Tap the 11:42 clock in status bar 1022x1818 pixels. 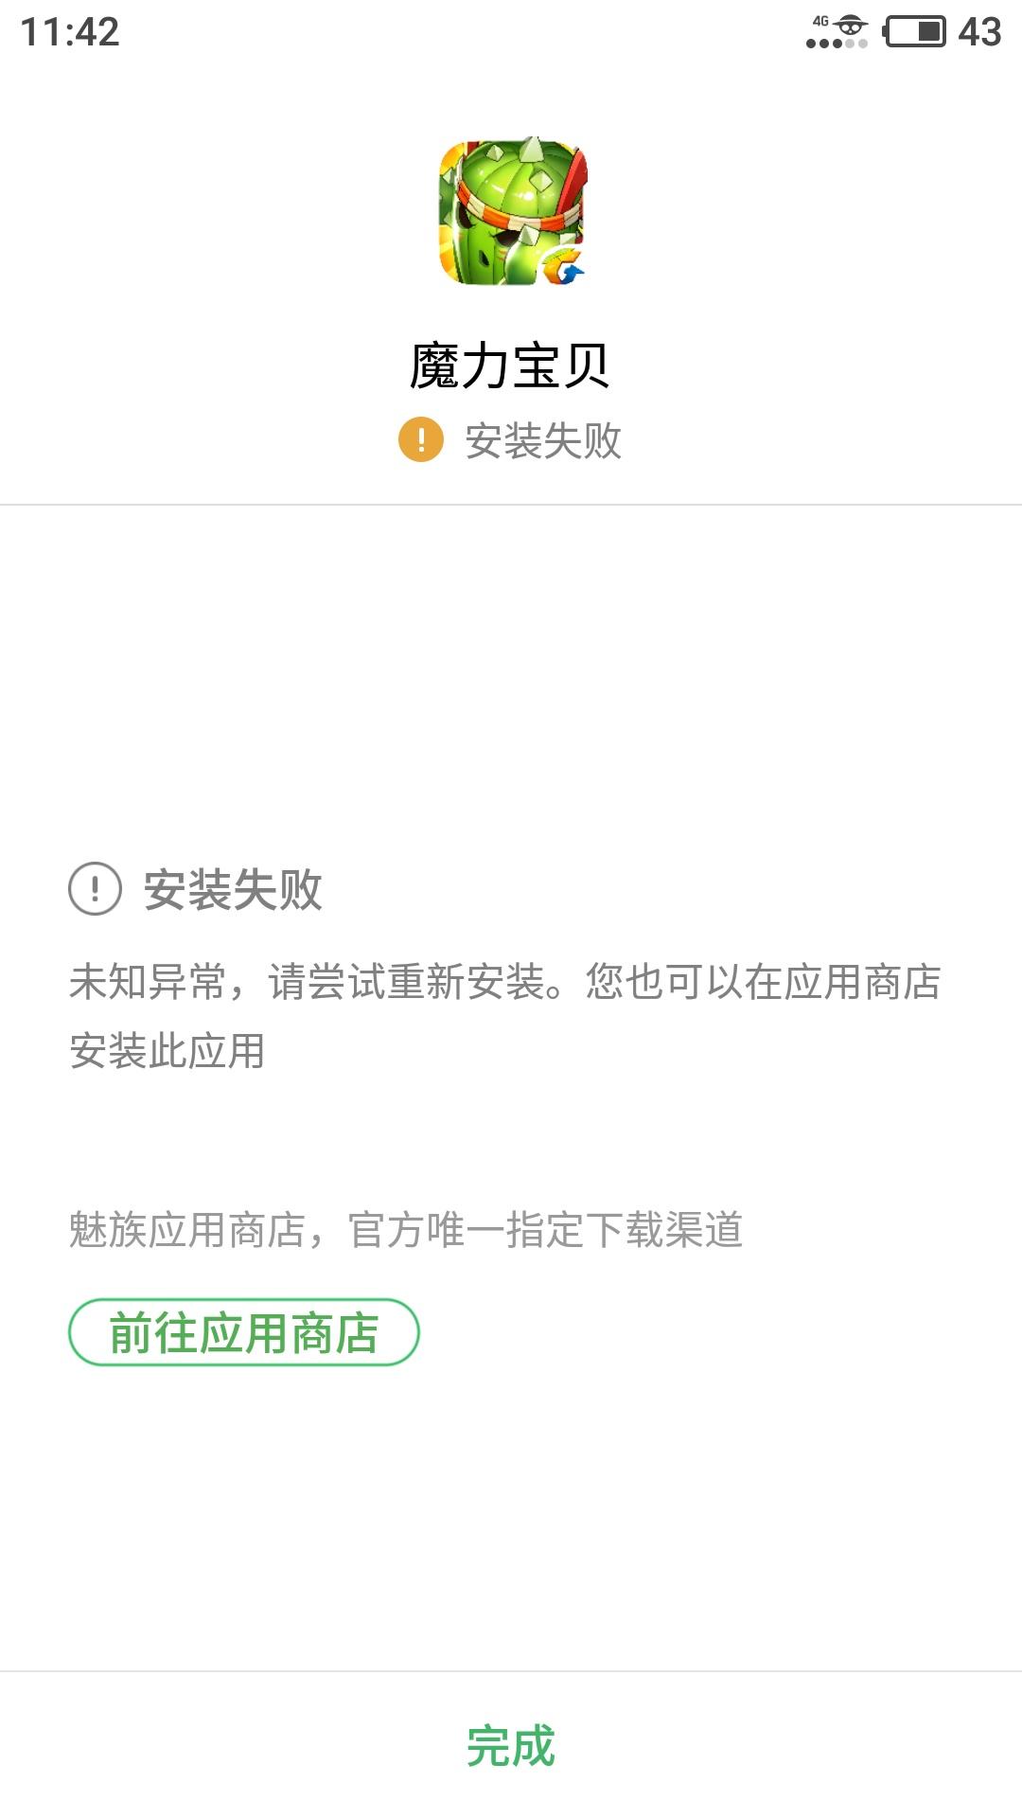[70, 32]
